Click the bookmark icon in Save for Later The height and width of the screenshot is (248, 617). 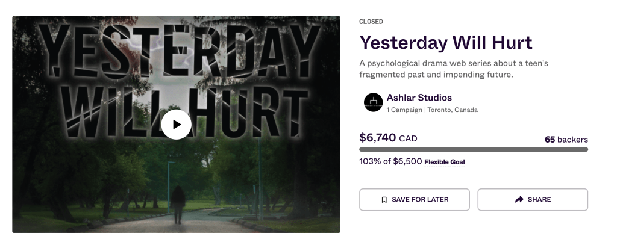point(384,200)
